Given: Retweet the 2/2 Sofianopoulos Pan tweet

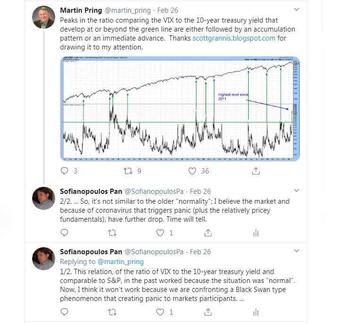Looking at the screenshot, I should pos(112,233).
